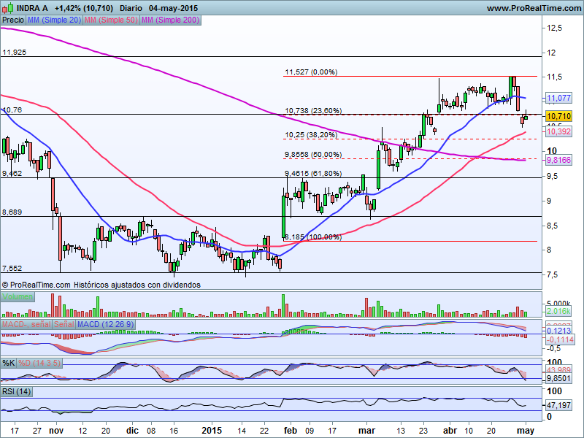Click the MACD-, señal label

[26, 324]
